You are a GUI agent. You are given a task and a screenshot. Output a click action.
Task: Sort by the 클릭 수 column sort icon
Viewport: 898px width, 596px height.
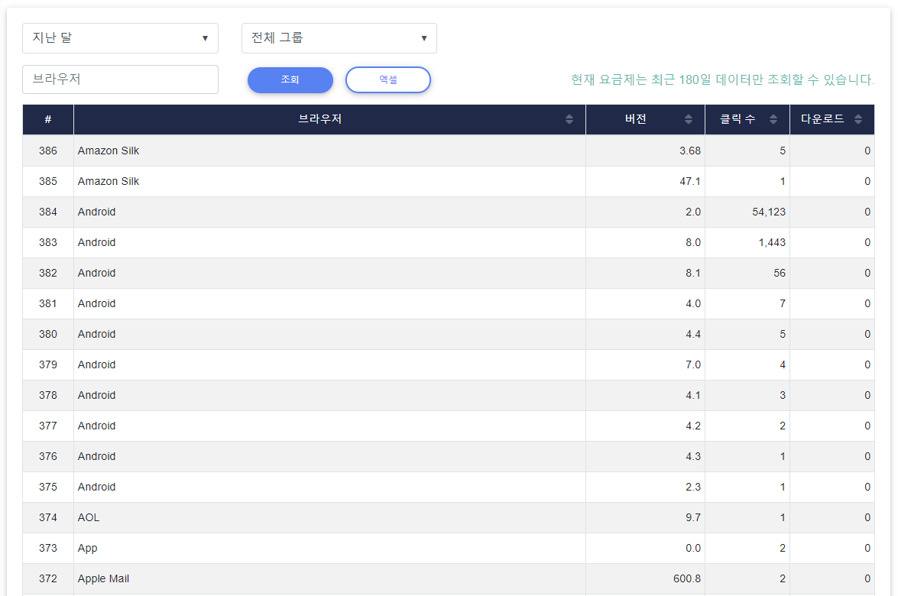773,119
